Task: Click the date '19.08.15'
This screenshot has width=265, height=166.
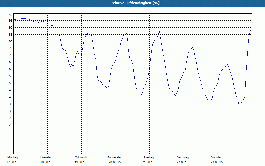Action: [x=80, y=162]
